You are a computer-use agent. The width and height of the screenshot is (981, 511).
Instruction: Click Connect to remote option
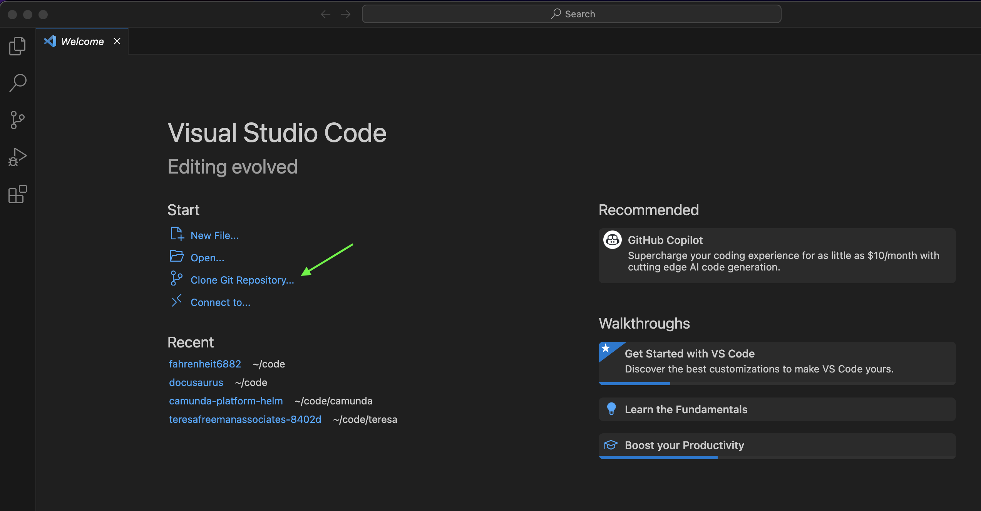(220, 302)
